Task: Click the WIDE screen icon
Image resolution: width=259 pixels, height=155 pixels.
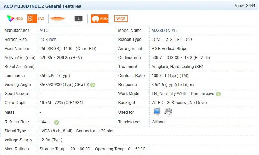Action: point(121,18)
